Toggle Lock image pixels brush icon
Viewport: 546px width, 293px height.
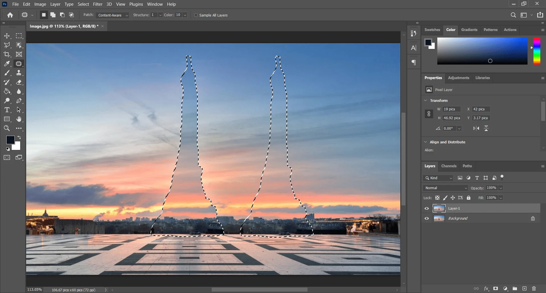445,198
